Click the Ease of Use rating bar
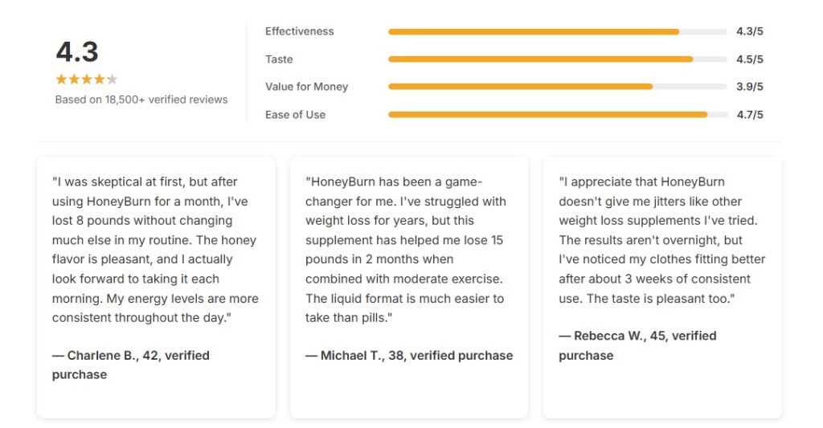The width and height of the screenshot is (823, 428). pos(558,114)
